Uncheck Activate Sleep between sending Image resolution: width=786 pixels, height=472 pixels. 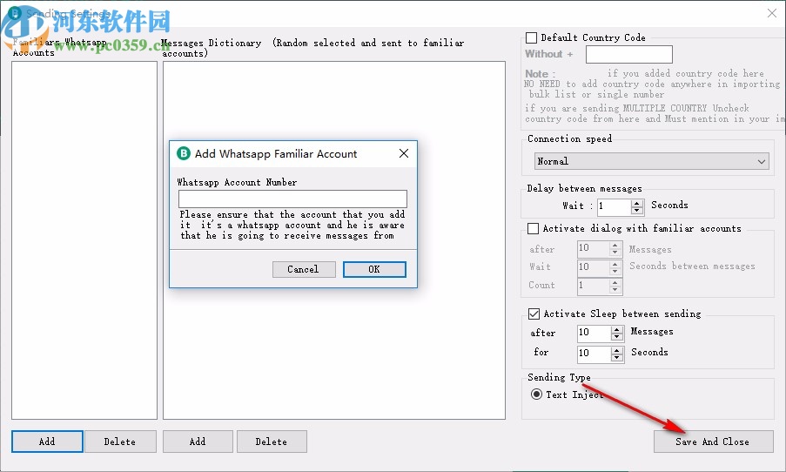pyautogui.click(x=534, y=314)
